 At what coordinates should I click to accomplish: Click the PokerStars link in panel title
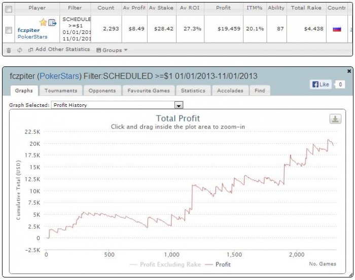tap(59, 76)
